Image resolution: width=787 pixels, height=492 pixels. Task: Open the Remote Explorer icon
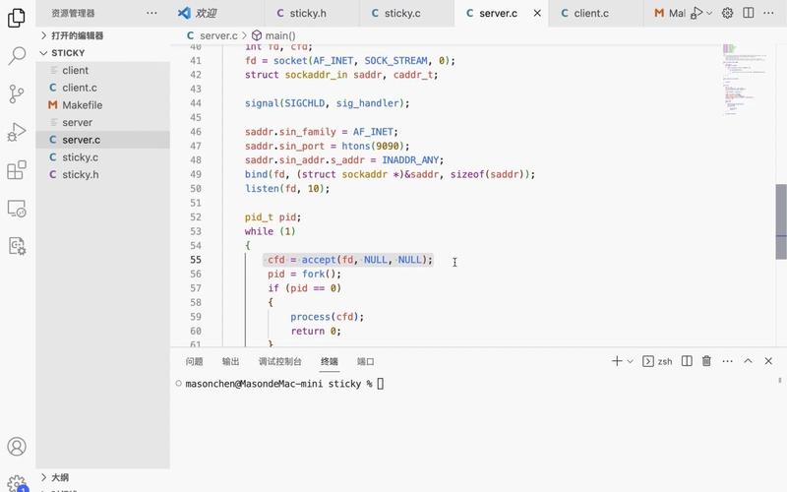[x=17, y=209]
